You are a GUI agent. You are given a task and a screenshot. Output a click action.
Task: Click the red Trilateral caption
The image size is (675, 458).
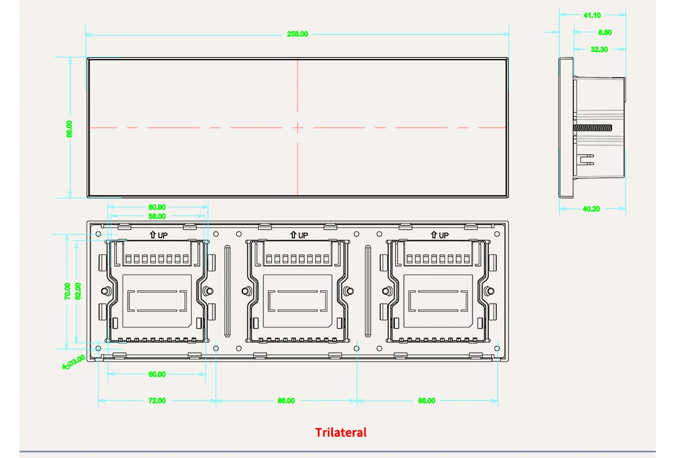click(x=340, y=432)
